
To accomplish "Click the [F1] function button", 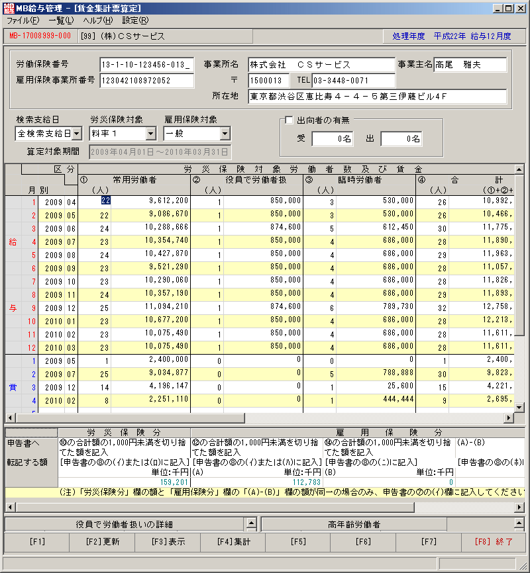I will click(x=36, y=542).
